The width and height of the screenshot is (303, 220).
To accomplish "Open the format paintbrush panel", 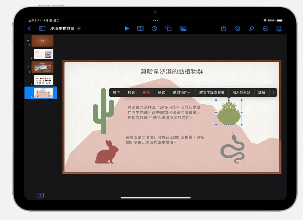I will 251,28.
